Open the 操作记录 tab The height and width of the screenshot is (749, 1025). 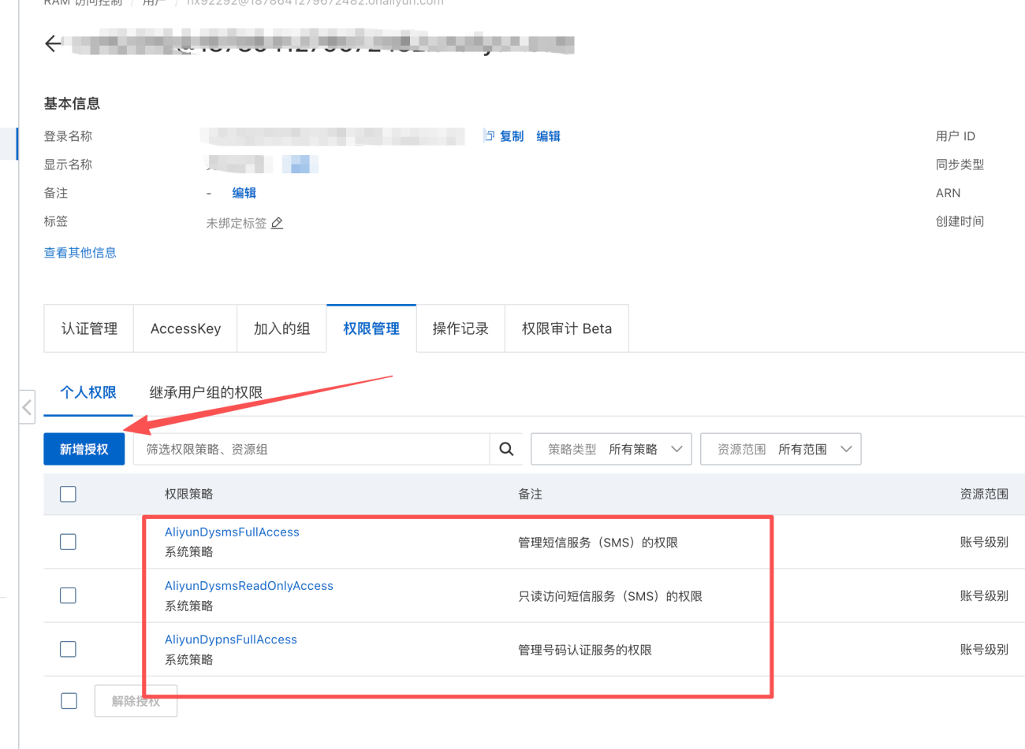[x=460, y=328]
